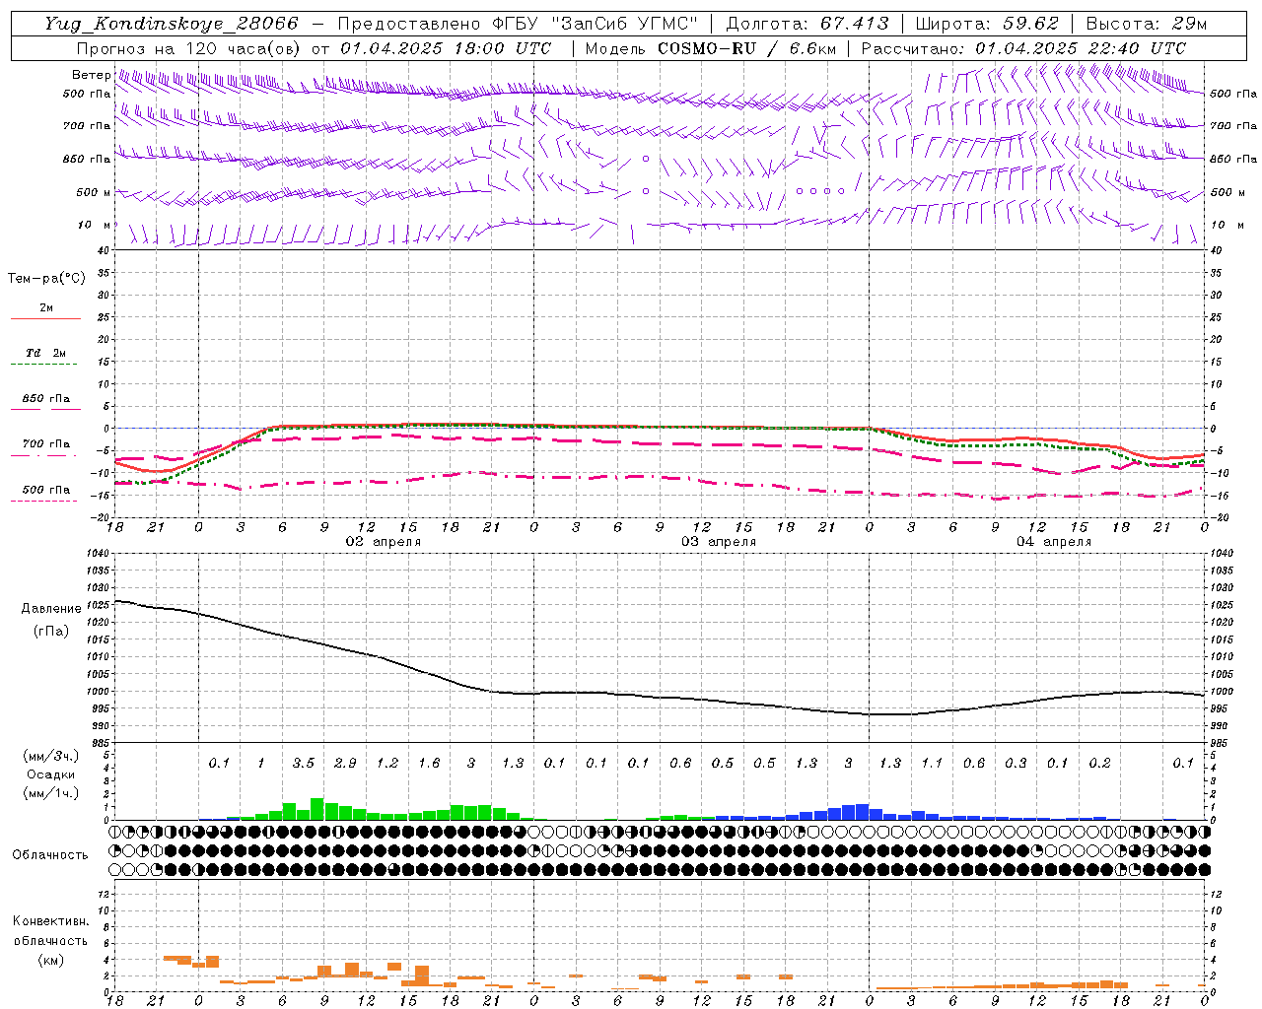The width and height of the screenshot is (1262, 1009).
Task: Click the Осадки precipitation label
Action: coord(51,774)
